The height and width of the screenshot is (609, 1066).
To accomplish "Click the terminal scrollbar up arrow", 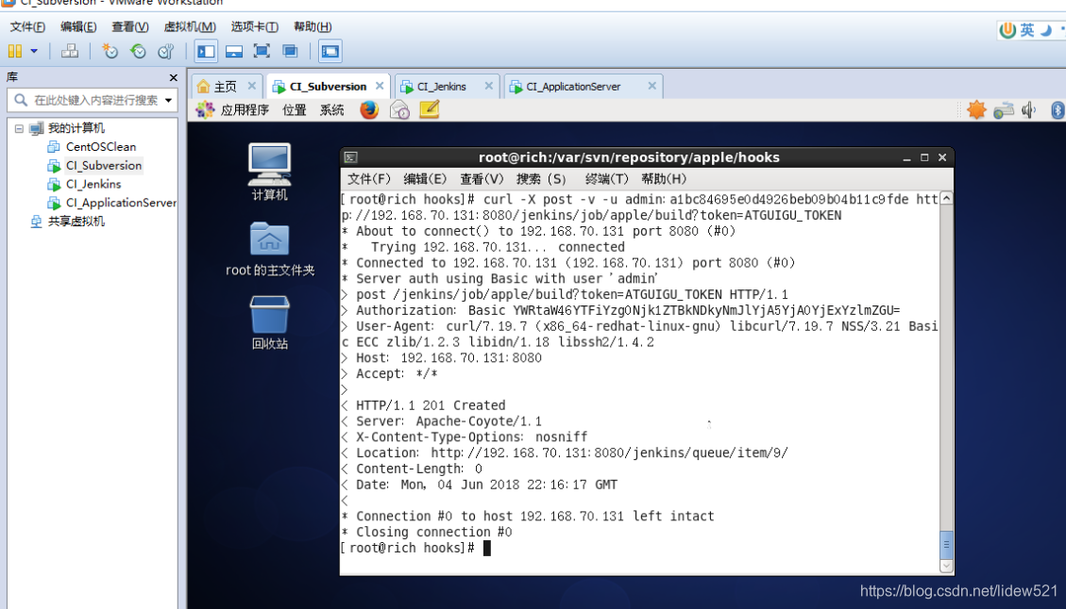I will click(x=946, y=198).
